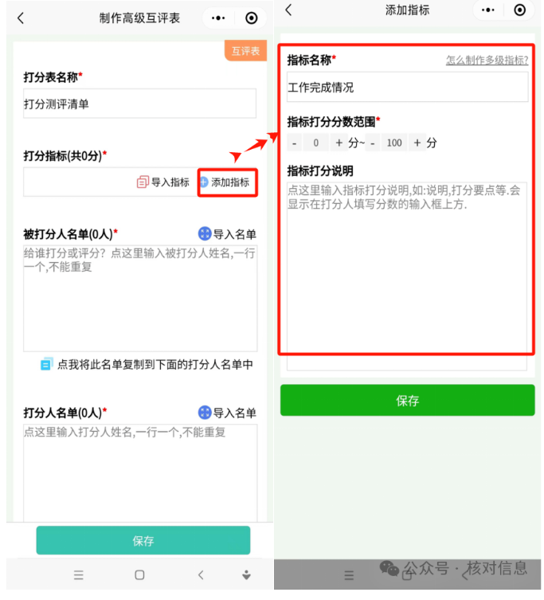
Task: Decrease the maximum score of 100
Action: click(x=373, y=143)
